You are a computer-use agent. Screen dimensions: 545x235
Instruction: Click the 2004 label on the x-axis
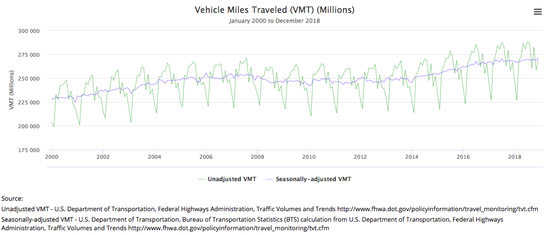(x=154, y=157)
